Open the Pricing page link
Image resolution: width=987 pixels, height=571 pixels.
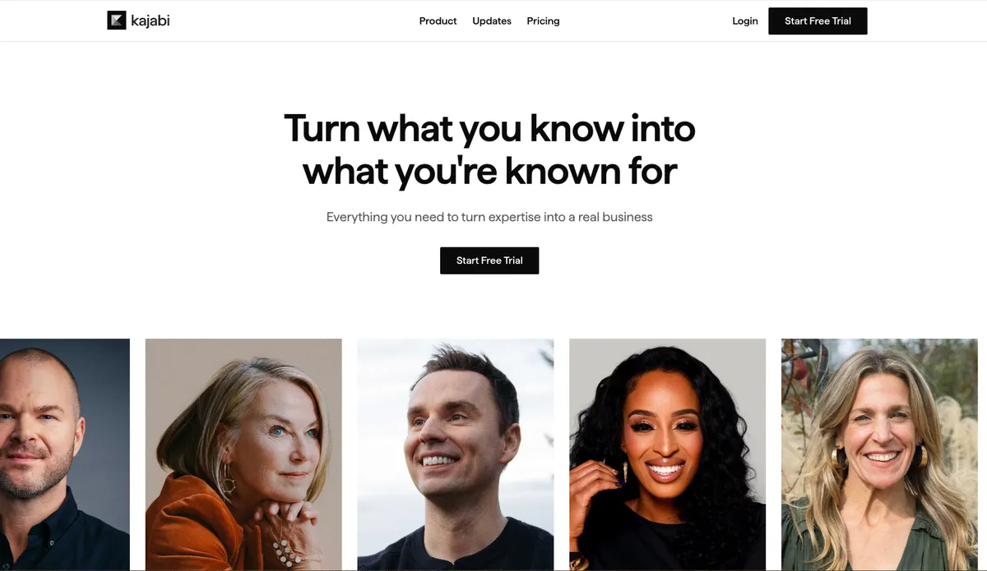pyautogui.click(x=543, y=21)
